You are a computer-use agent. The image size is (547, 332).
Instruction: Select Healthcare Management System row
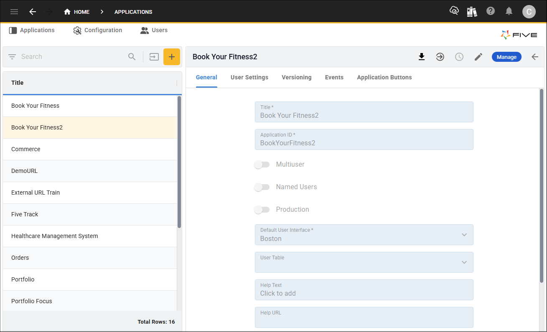pos(90,236)
